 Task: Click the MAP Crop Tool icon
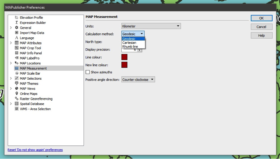[17, 48]
